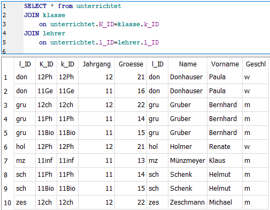Click the Groesse column header
The width and height of the screenshot is (270, 210).
[131, 64]
